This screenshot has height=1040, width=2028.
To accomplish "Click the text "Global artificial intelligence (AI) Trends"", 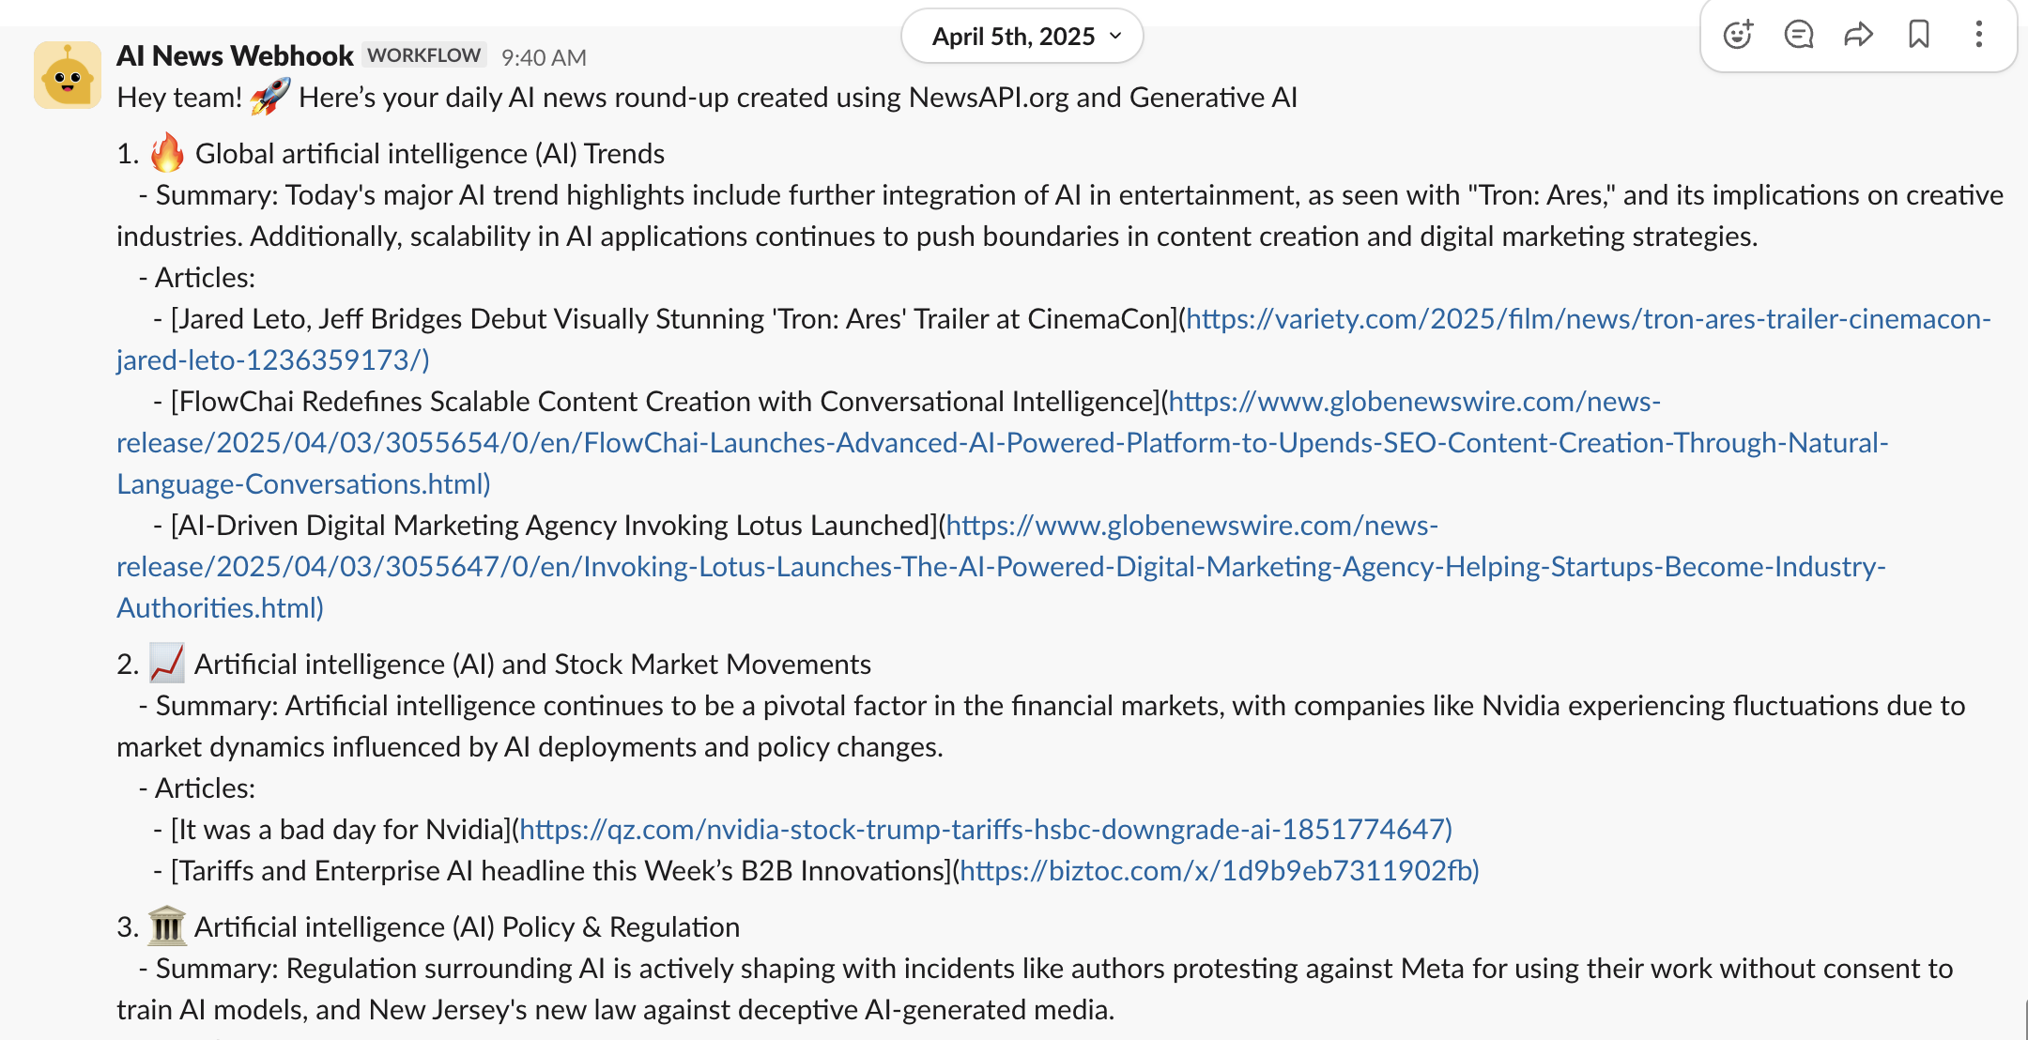I will (x=430, y=154).
